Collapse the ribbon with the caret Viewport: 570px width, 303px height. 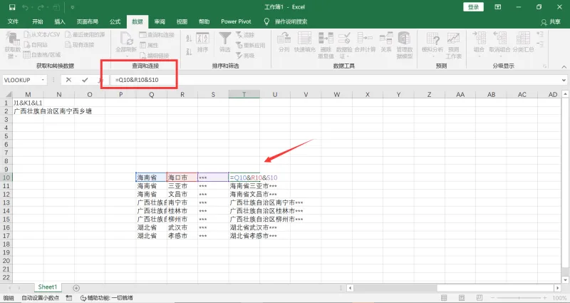point(564,66)
